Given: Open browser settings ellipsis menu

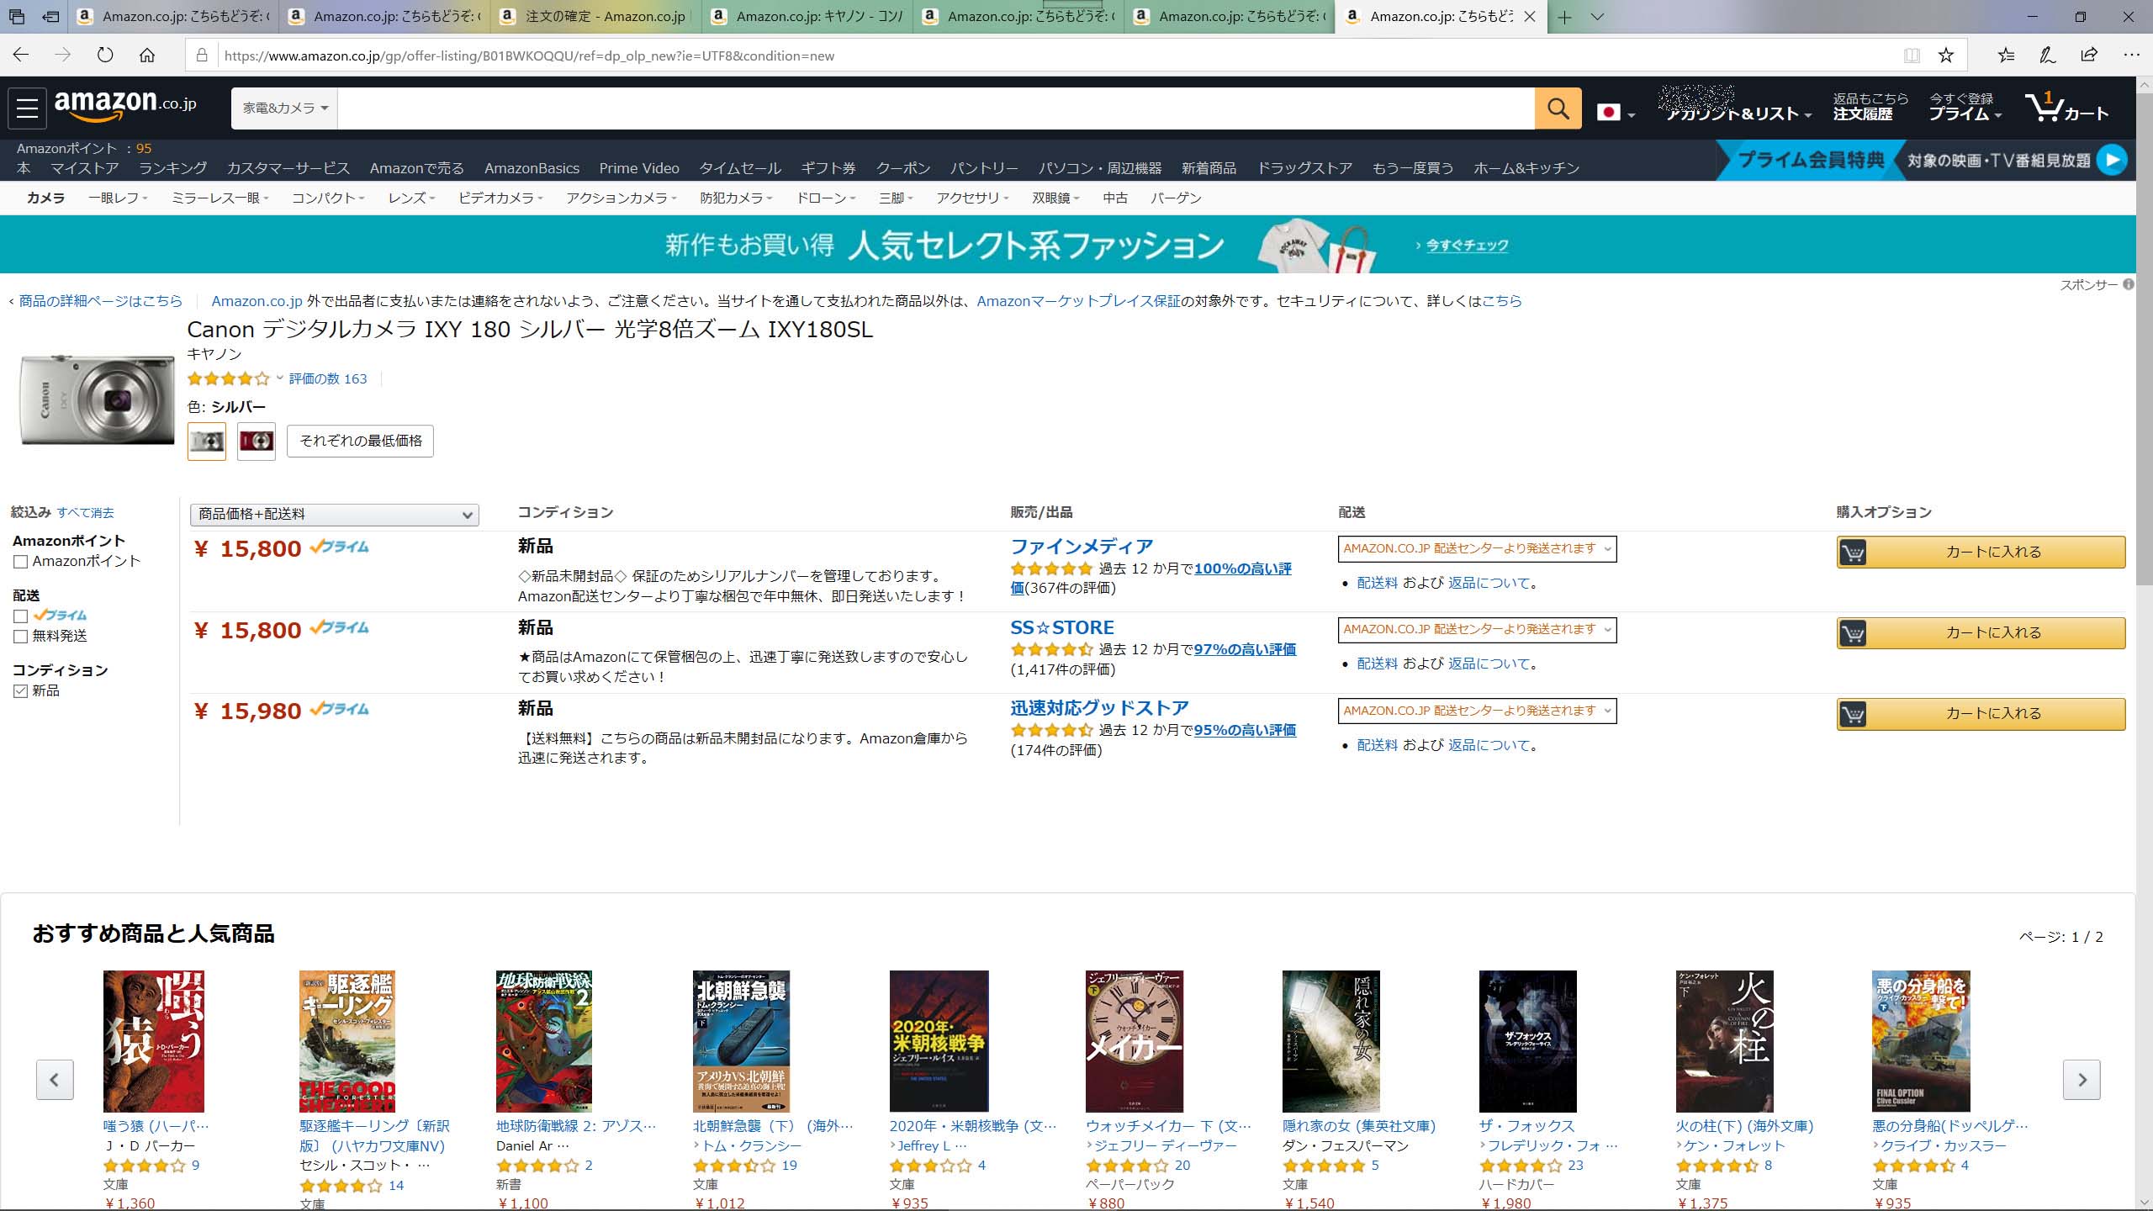Looking at the screenshot, I should point(2131,56).
